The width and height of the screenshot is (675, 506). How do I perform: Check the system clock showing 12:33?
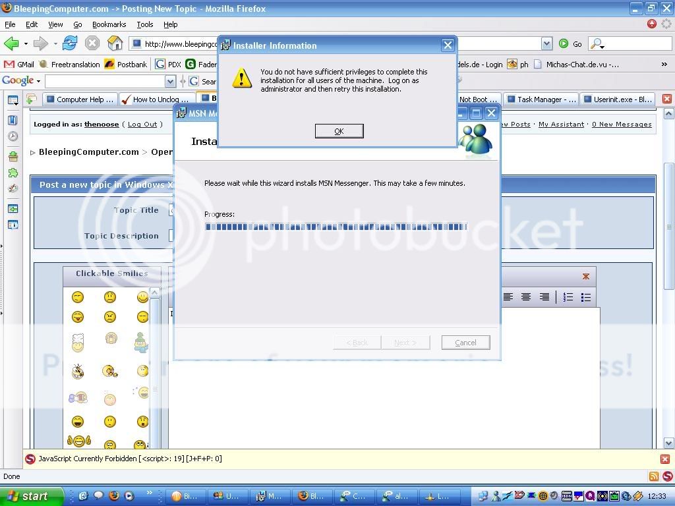pyautogui.click(x=657, y=496)
